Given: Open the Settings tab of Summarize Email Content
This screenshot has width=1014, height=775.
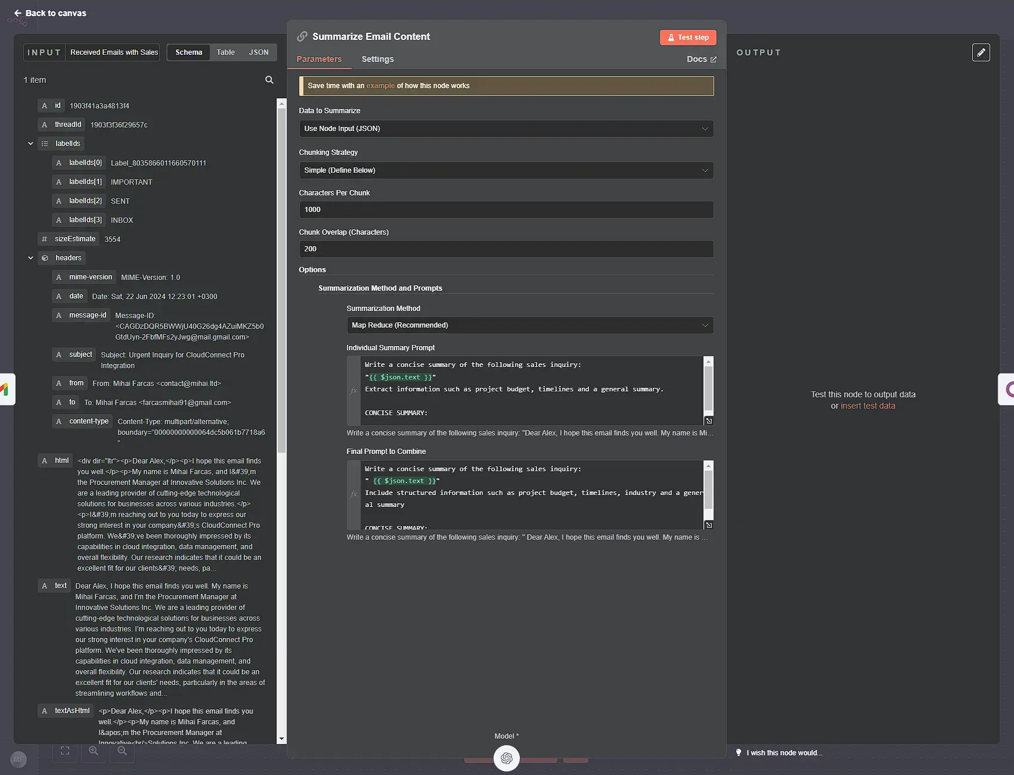Looking at the screenshot, I should pos(377,59).
